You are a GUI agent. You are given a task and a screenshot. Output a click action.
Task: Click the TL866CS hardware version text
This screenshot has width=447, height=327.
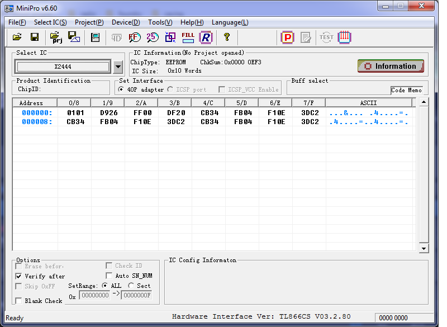tap(261, 316)
